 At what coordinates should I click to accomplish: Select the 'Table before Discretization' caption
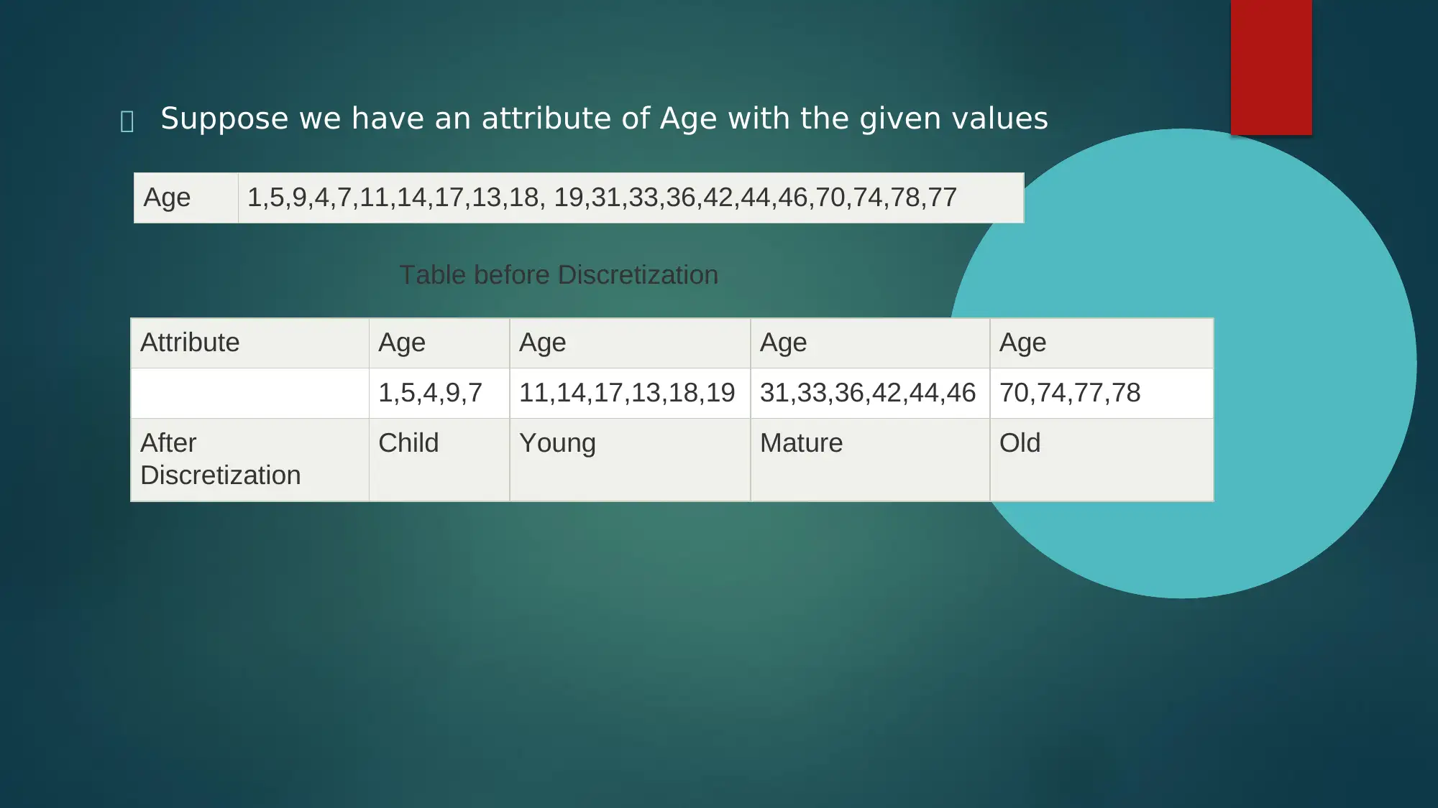tap(559, 275)
